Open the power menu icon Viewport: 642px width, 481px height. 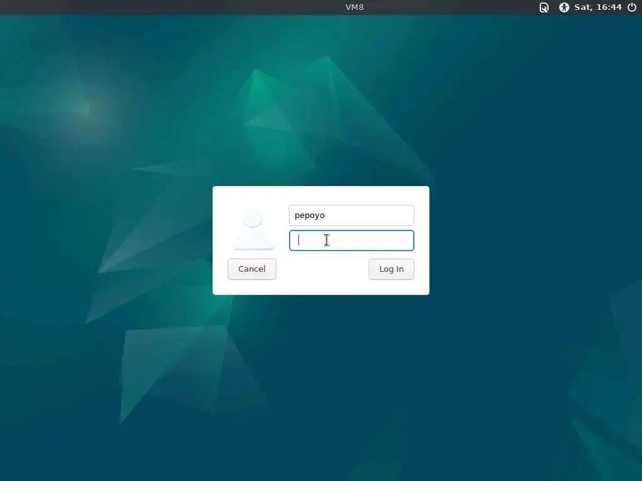point(632,8)
